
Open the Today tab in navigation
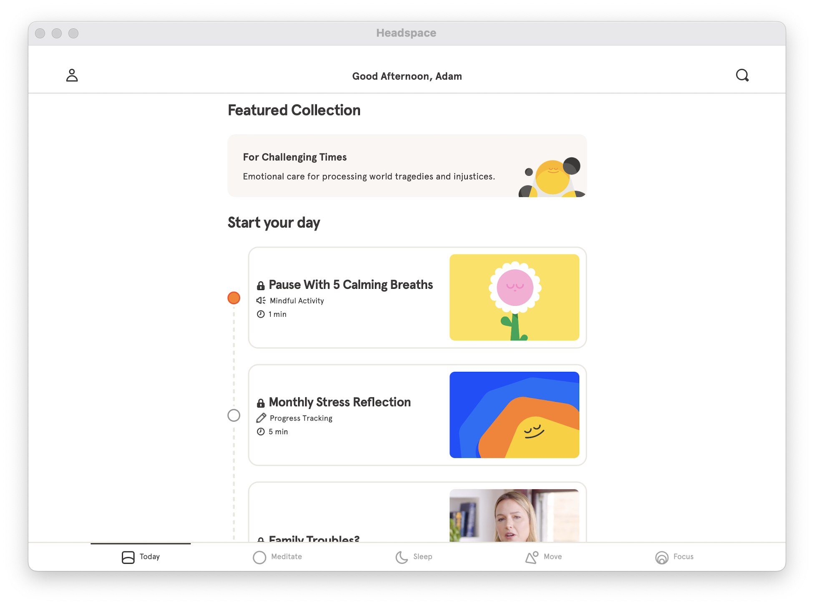click(x=140, y=557)
